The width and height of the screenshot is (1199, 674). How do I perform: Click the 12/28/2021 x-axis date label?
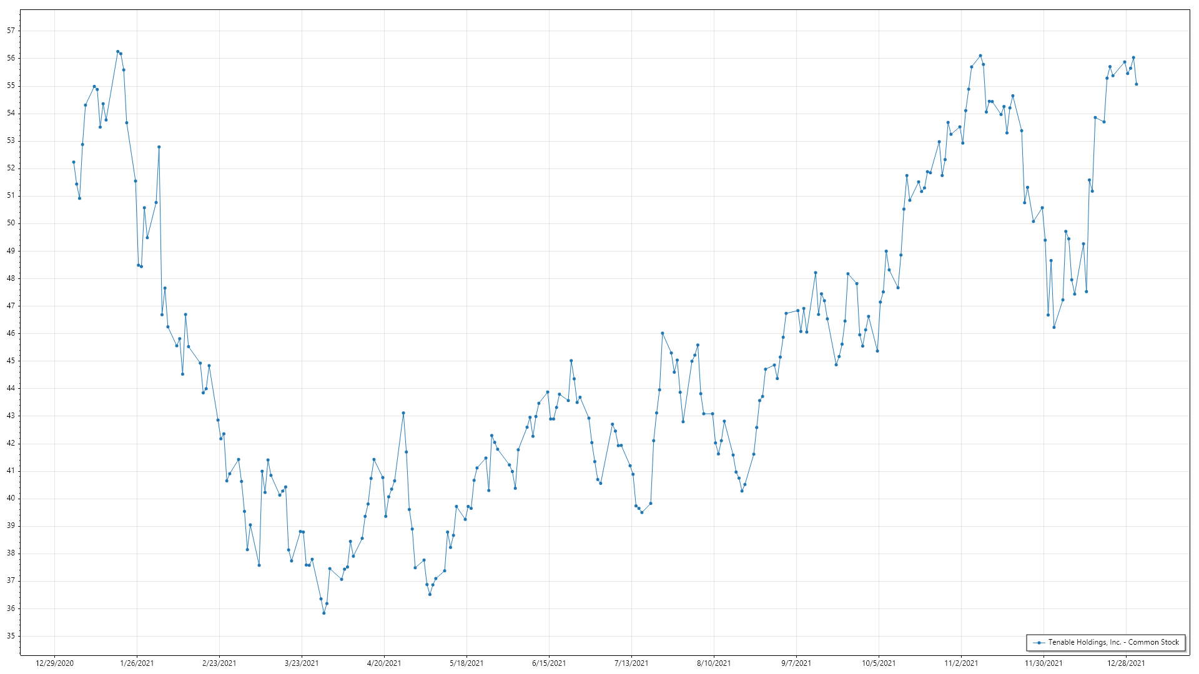click(1126, 663)
